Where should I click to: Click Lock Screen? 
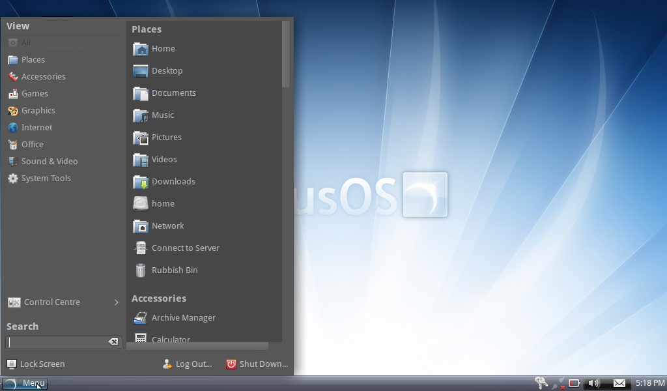[36, 364]
